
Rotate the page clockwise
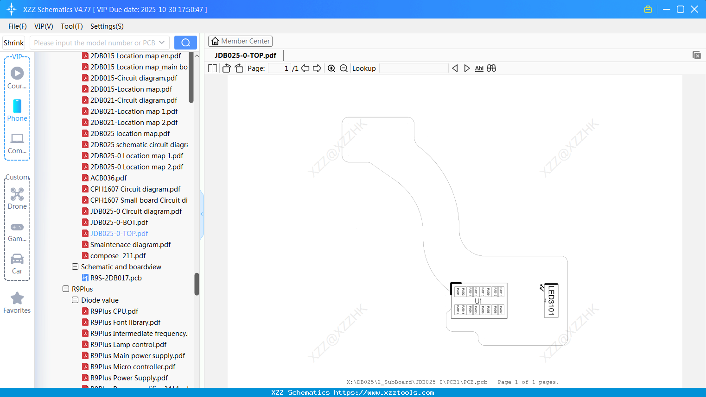239,68
